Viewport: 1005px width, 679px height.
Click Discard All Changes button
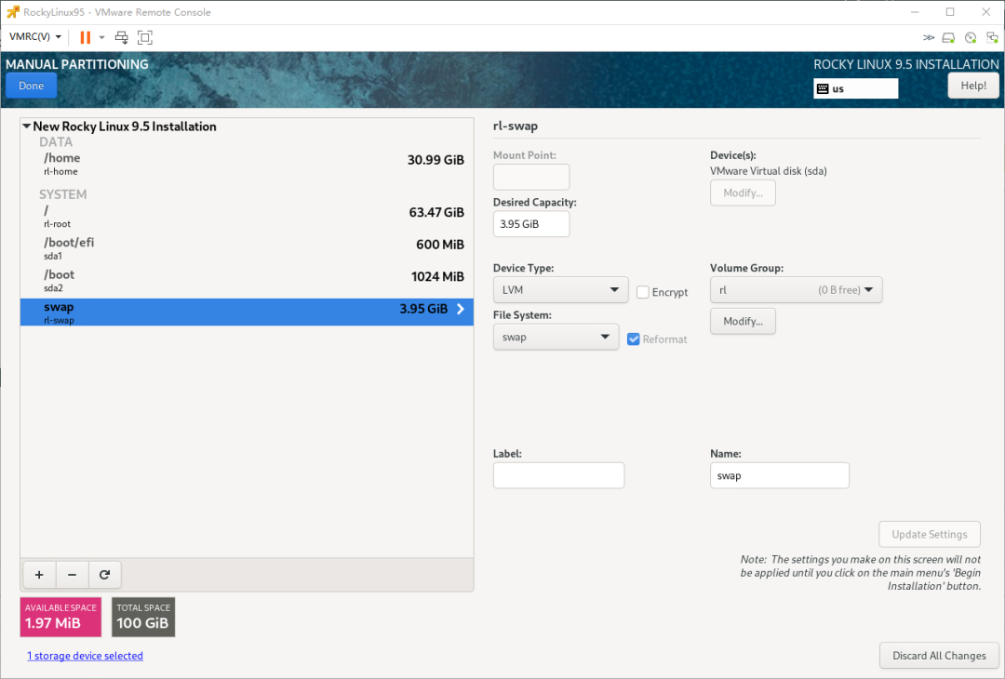[x=939, y=656]
